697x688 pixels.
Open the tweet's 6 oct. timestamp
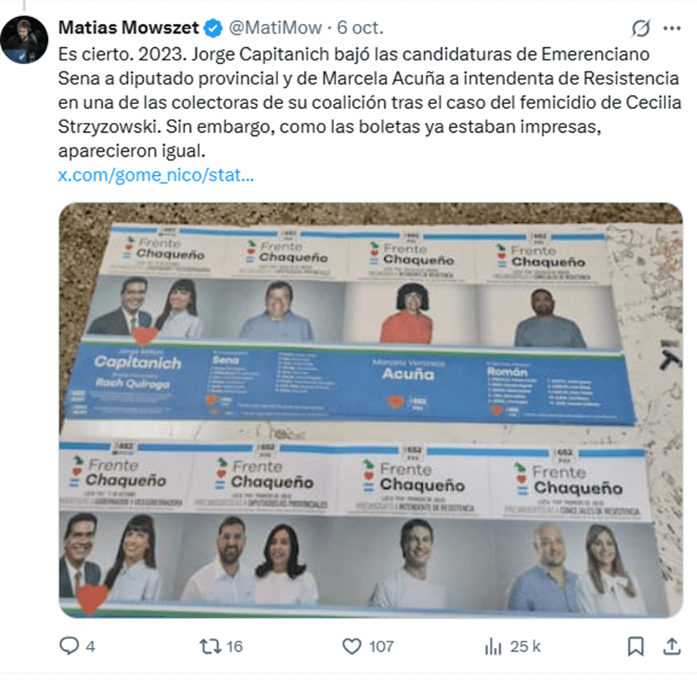tap(360, 28)
